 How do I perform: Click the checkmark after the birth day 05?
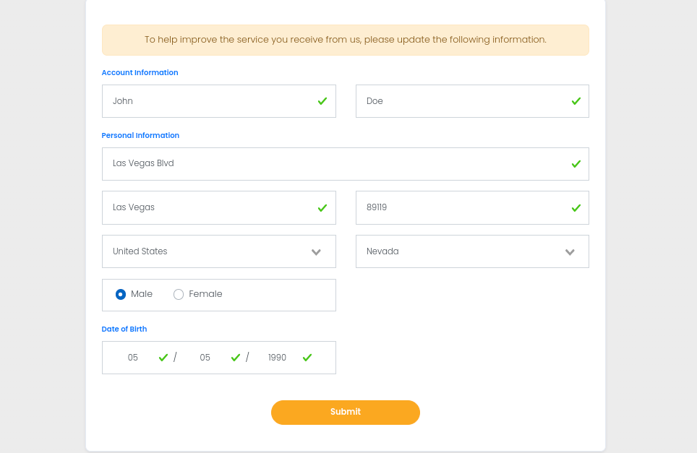(x=235, y=357)
